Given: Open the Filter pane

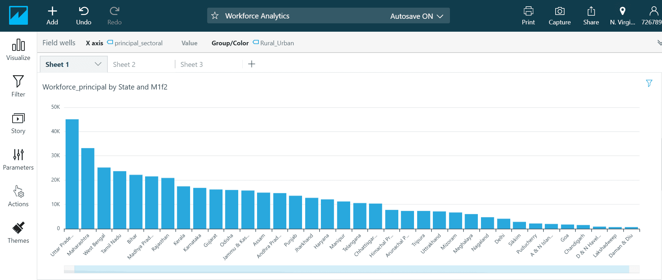Looking at the screenshot, I should [x=18, y=86].
